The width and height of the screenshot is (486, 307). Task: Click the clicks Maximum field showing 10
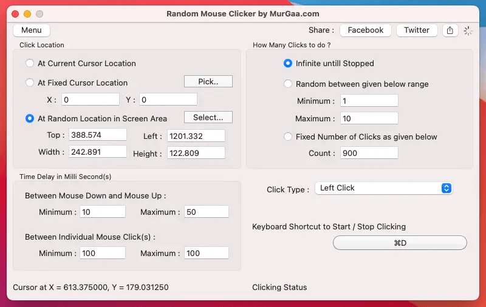[x=369, y=118]
